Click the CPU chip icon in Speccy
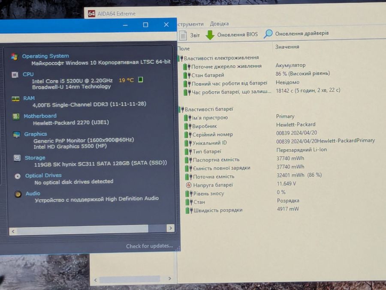 pos(15,75)
